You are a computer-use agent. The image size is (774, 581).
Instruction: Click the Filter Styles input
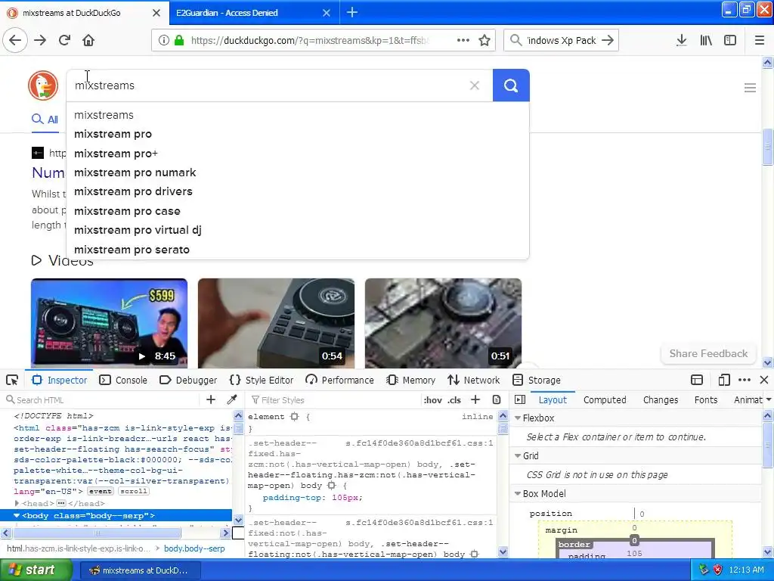tap(336, 399)
